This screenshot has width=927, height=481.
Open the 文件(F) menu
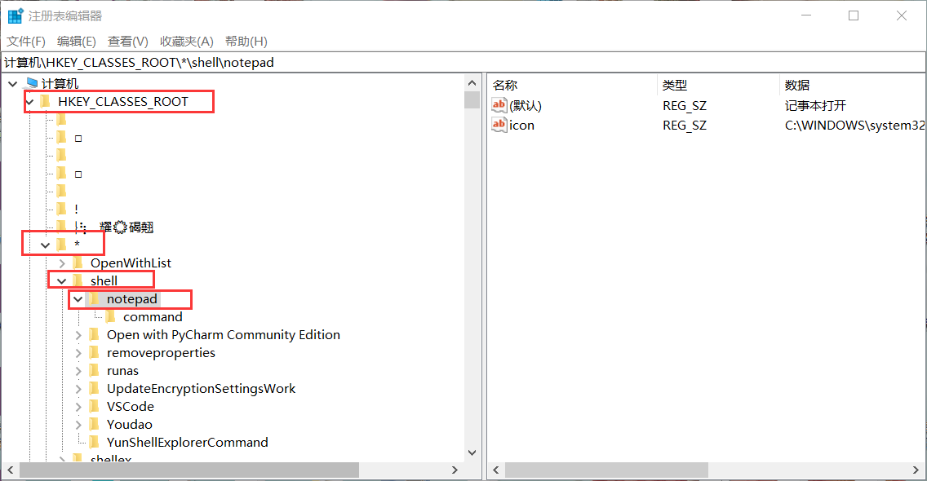tap(26, 42)
